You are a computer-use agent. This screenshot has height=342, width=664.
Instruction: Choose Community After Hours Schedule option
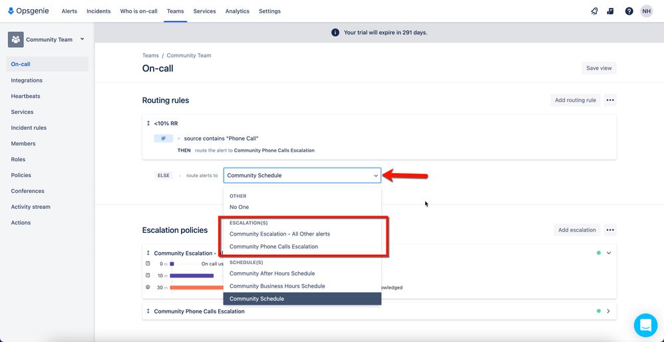pos(302,273)
